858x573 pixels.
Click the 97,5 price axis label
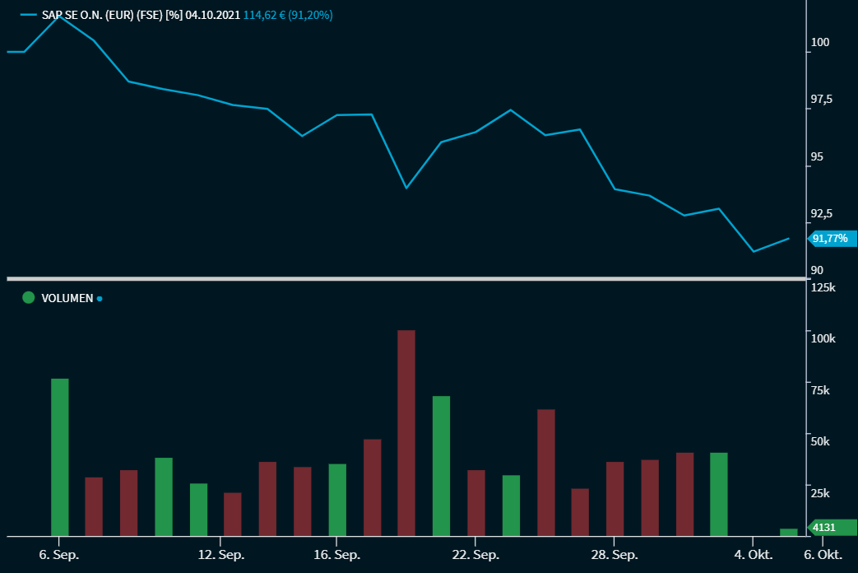click(x=822, y=100)
